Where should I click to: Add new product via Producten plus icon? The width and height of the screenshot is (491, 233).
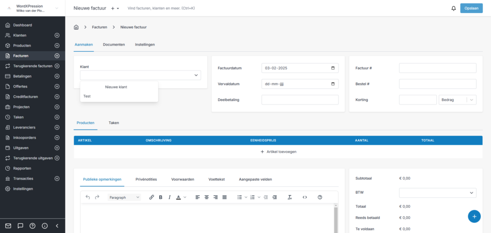pos(57,46)
